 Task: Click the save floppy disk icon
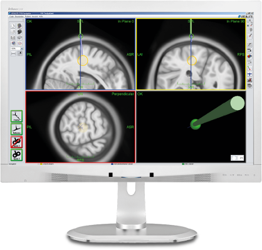tap(13, 37)
